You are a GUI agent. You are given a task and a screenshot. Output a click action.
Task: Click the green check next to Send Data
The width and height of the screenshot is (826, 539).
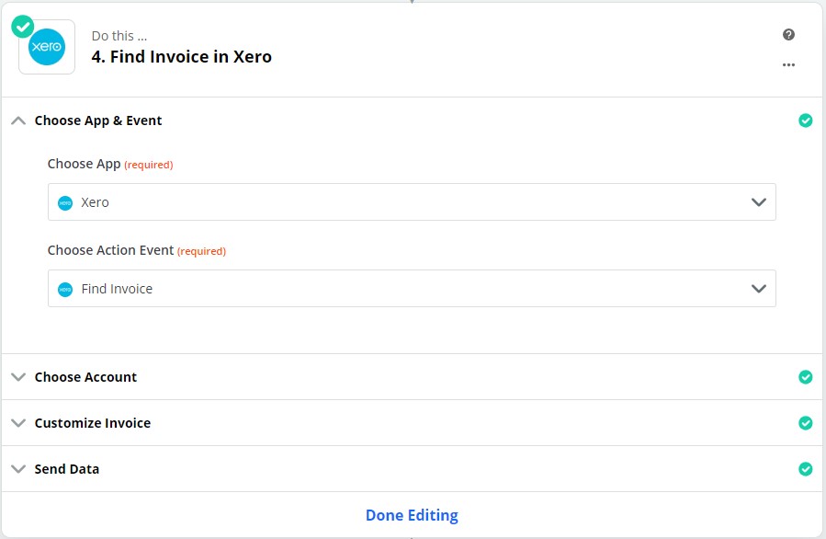tap(806, 469)
